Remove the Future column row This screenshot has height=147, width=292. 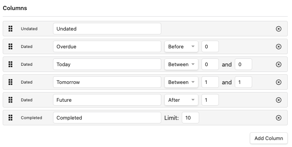(278, 100)
